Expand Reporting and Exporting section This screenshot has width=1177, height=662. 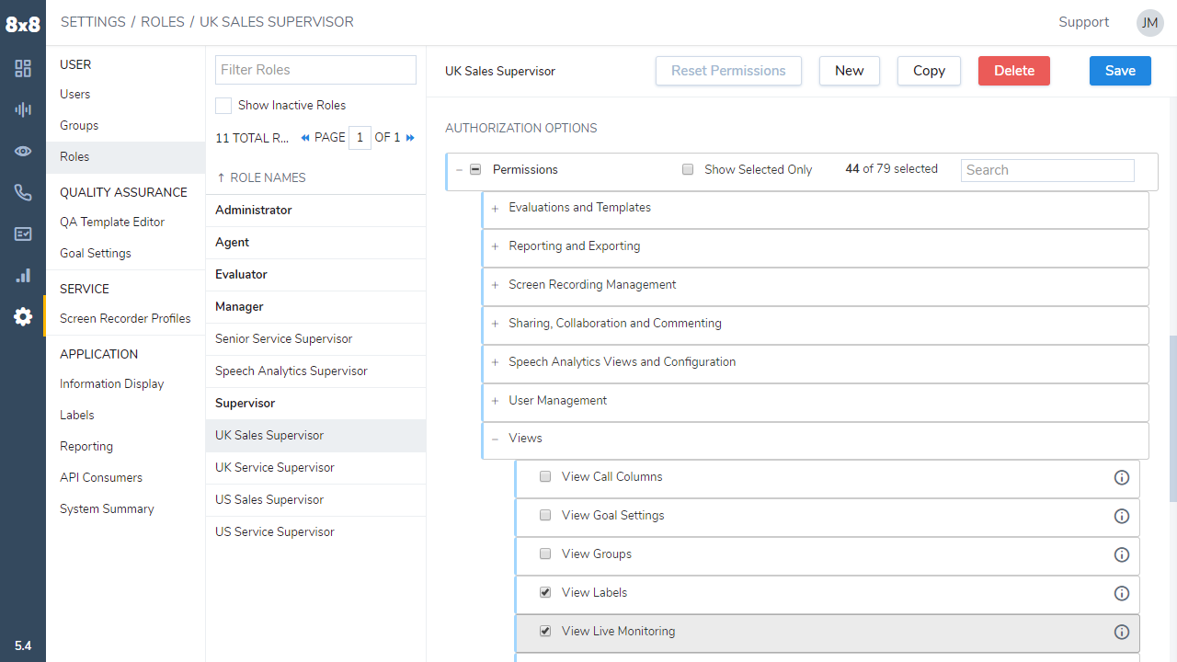pyautogui.click(x=495, y=247)
